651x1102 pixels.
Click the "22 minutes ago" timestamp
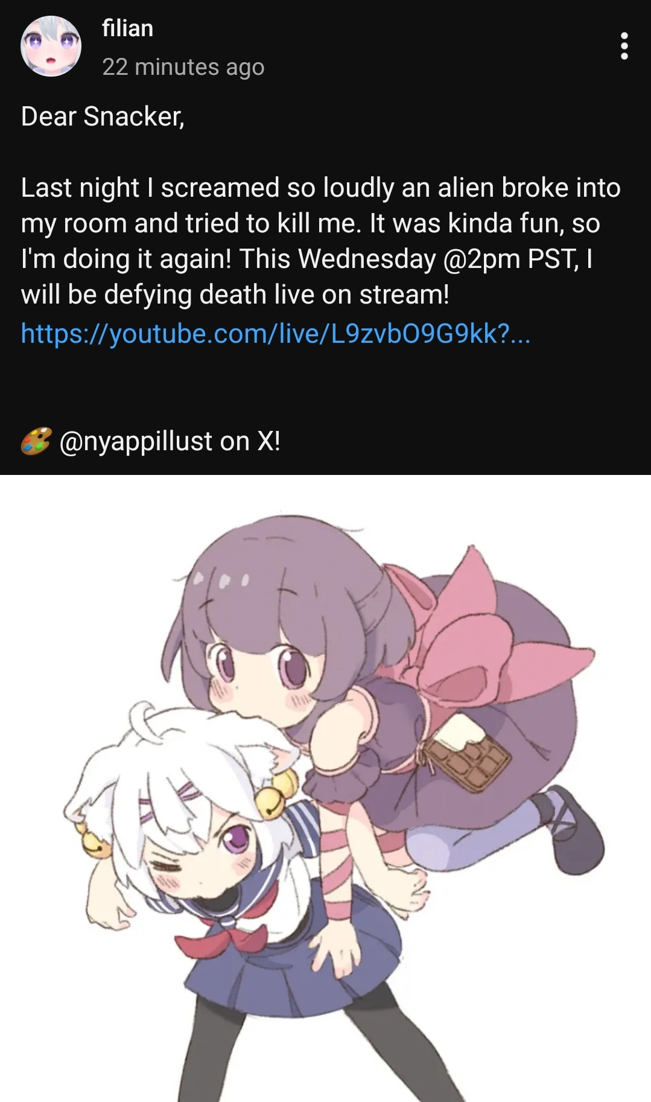[x=183, y=67]
